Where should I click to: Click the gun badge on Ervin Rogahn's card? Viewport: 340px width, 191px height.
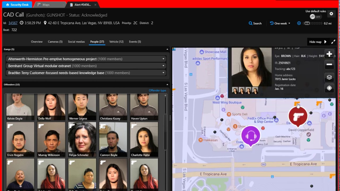pyautogui.click(x=10, y=126)
